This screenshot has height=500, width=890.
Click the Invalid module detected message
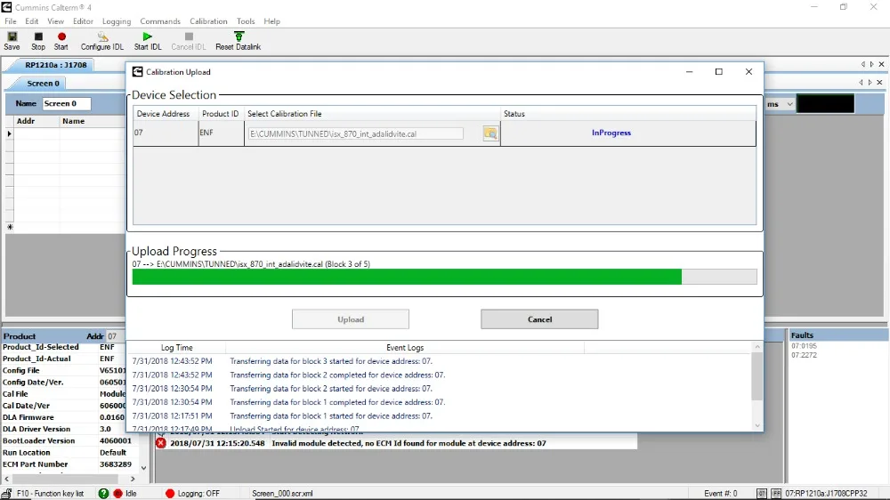(x=409, y=443)
